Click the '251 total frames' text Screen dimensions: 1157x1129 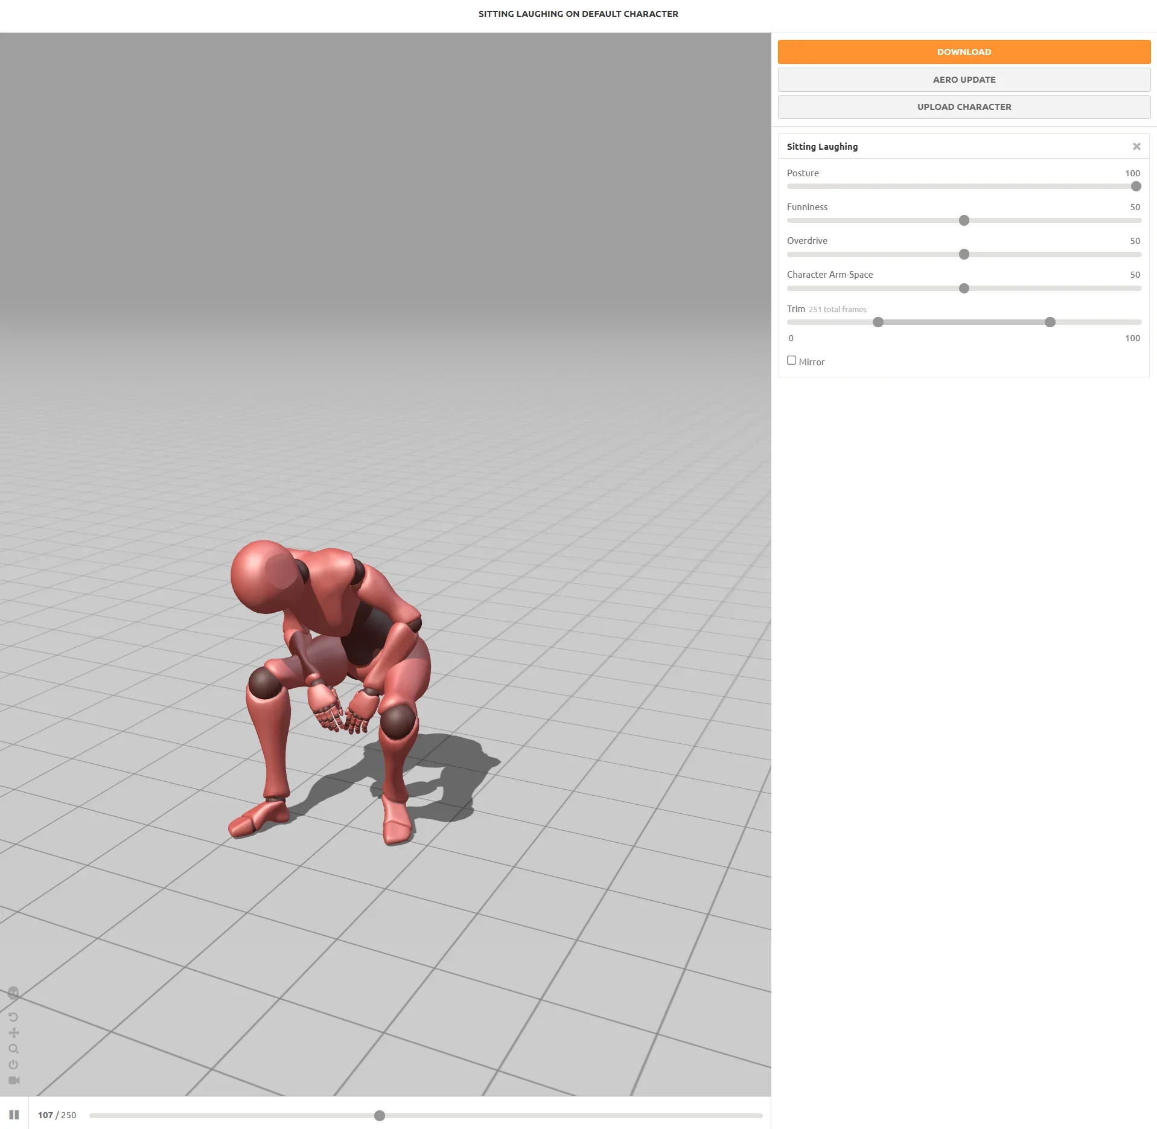837,310
